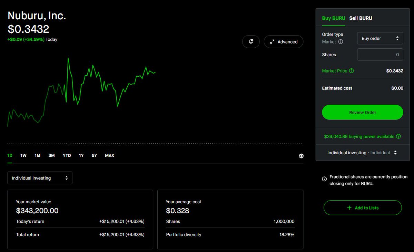Select the 3M chart range
Screen dimensions: 414x252
point(51,156)
